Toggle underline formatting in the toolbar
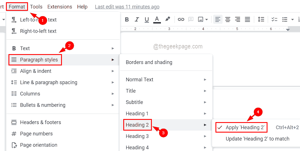The width and height of the screenshot is (300, 151). [x=147, y=19]
